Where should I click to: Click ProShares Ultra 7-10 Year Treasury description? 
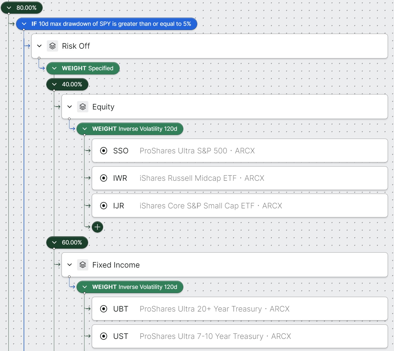pyautogui.click(x=215, y=336)
